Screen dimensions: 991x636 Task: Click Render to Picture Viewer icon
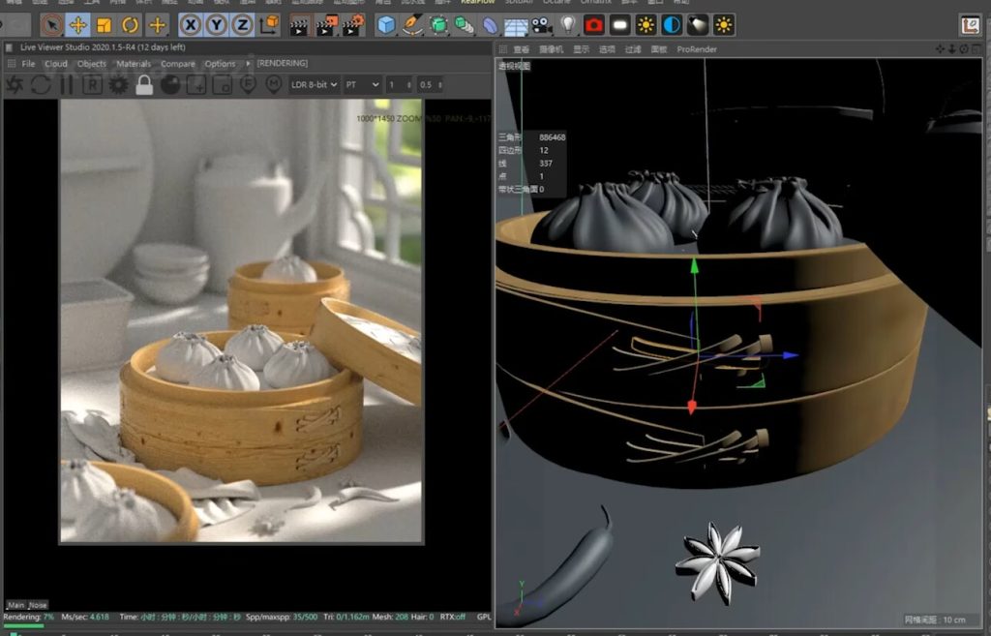click(x=326, y=25)
